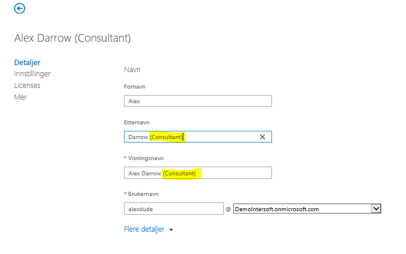Click inside the Etternavn field with Darrow
406x254 pixels.
coord(198,137)
